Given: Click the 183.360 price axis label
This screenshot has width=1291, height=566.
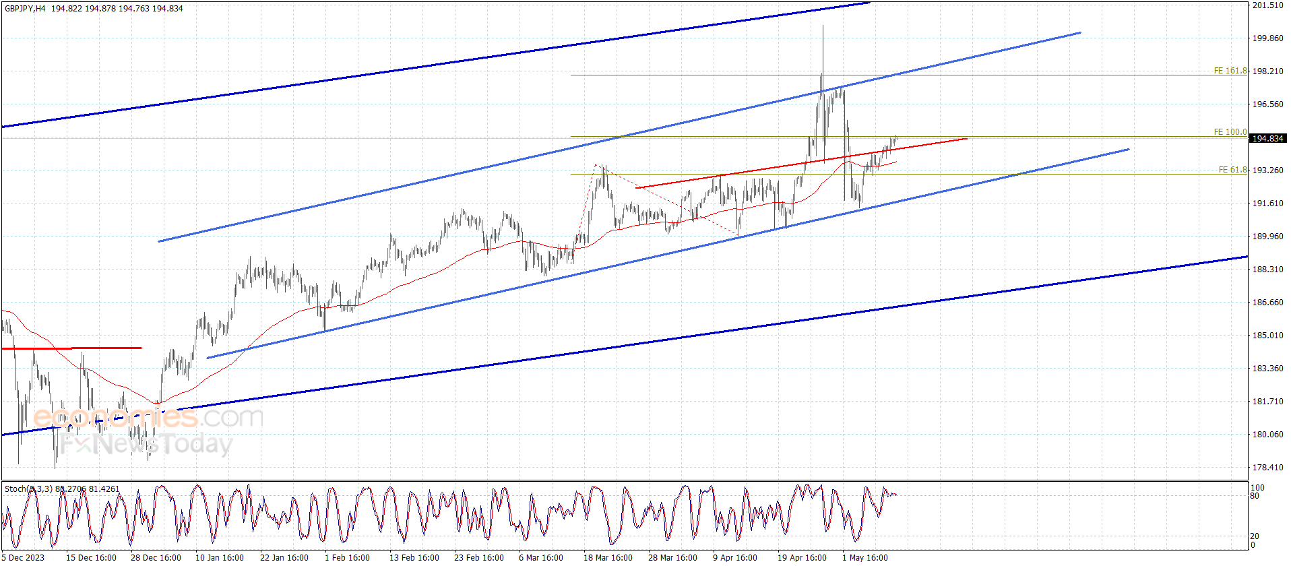Looking at the screenshot, I should pyautogui.click(x=1267, y=369).
